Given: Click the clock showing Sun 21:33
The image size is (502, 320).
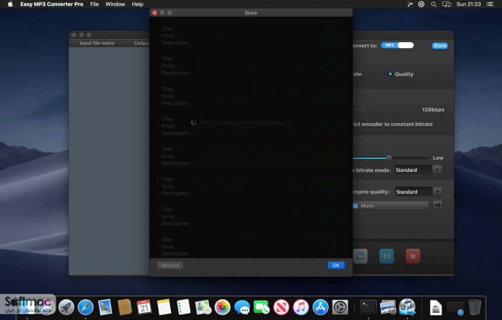Looking at the screenshot, I should coord(468,4).
